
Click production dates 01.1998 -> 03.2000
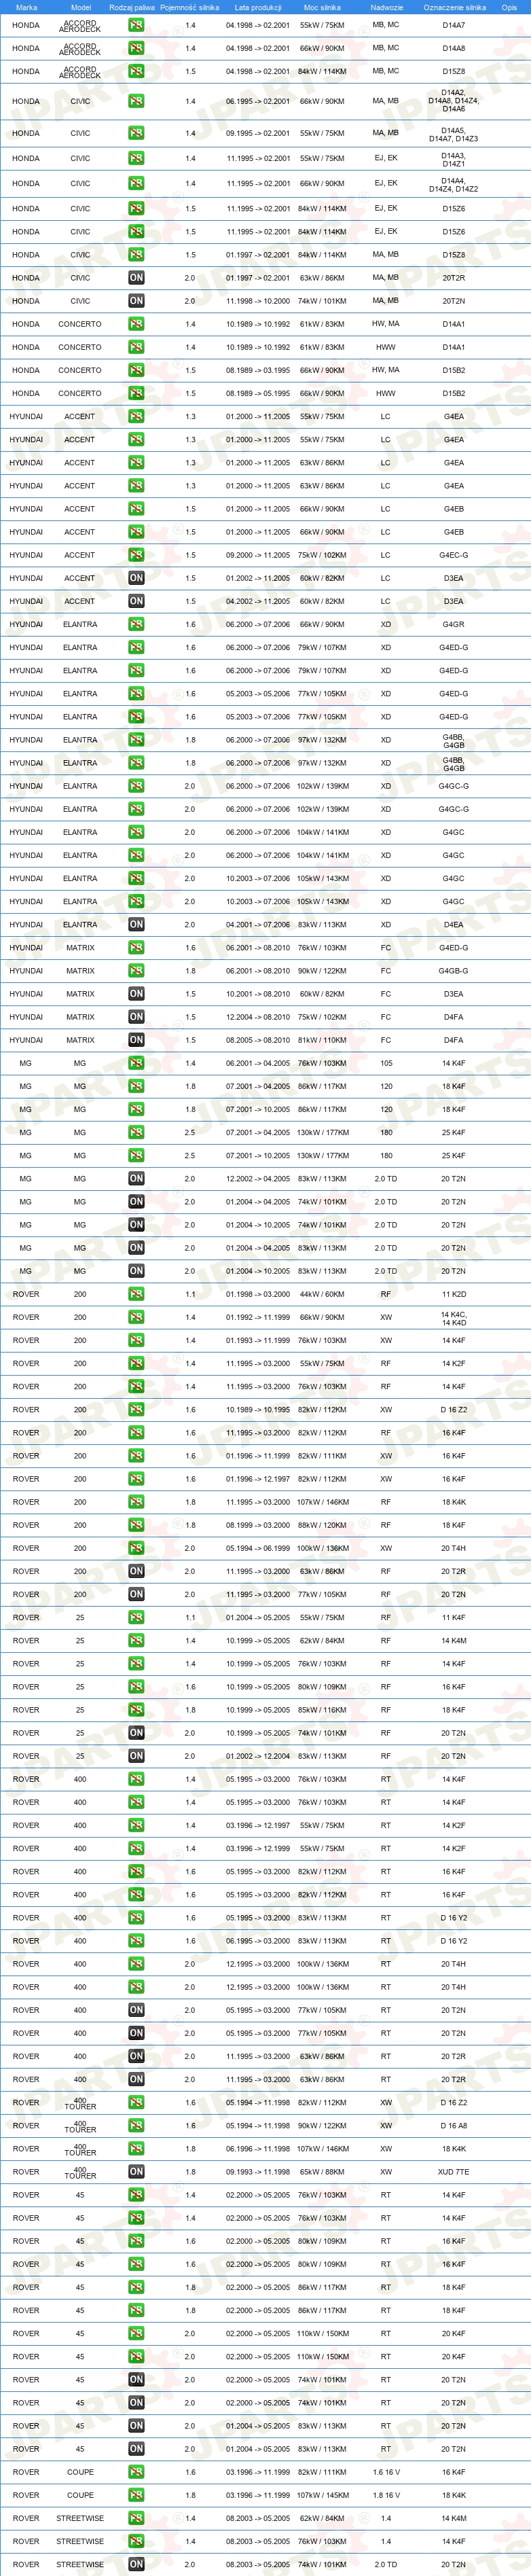point(258,1294)
